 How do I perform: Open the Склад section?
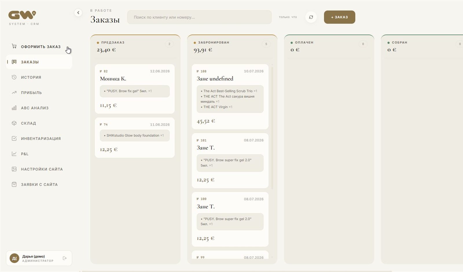[x=39, y=123]
